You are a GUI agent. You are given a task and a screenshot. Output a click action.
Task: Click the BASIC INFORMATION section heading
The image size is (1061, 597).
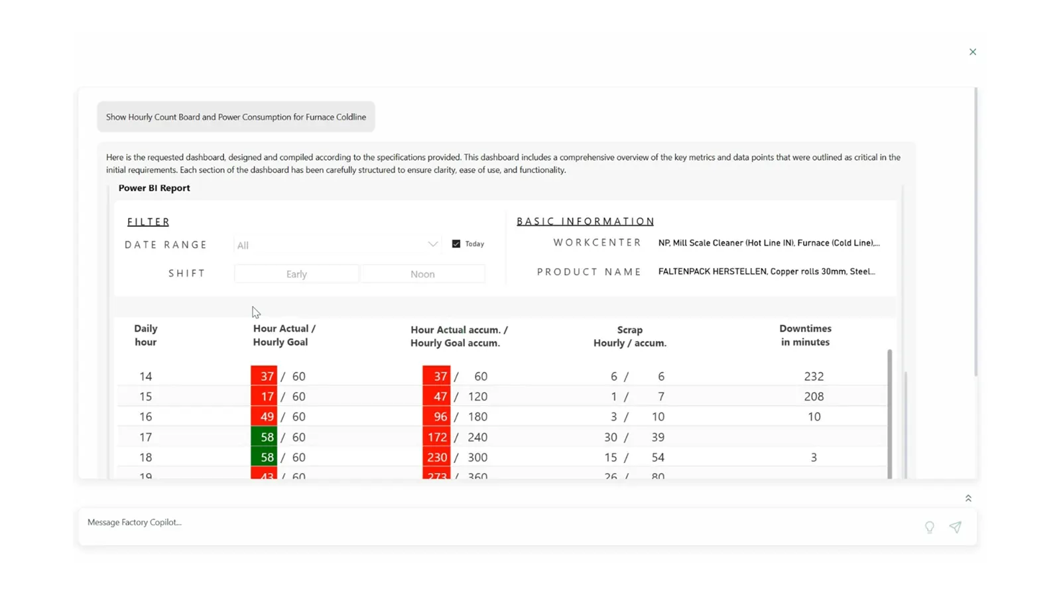click(x=586, y=222)
